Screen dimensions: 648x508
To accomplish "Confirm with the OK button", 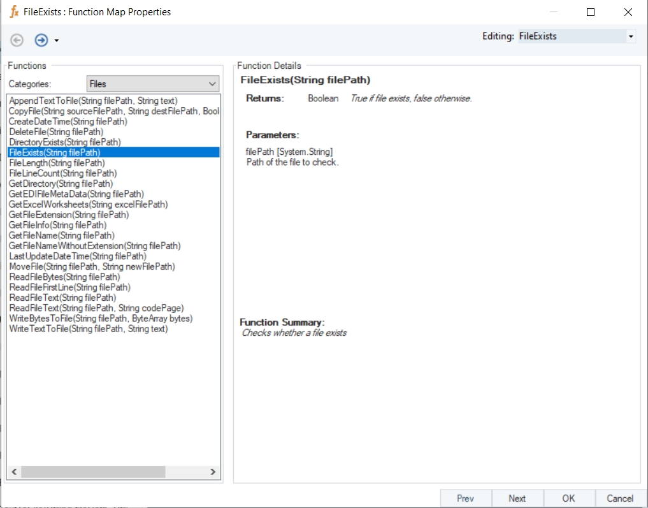I will click(x=568, y=498).
